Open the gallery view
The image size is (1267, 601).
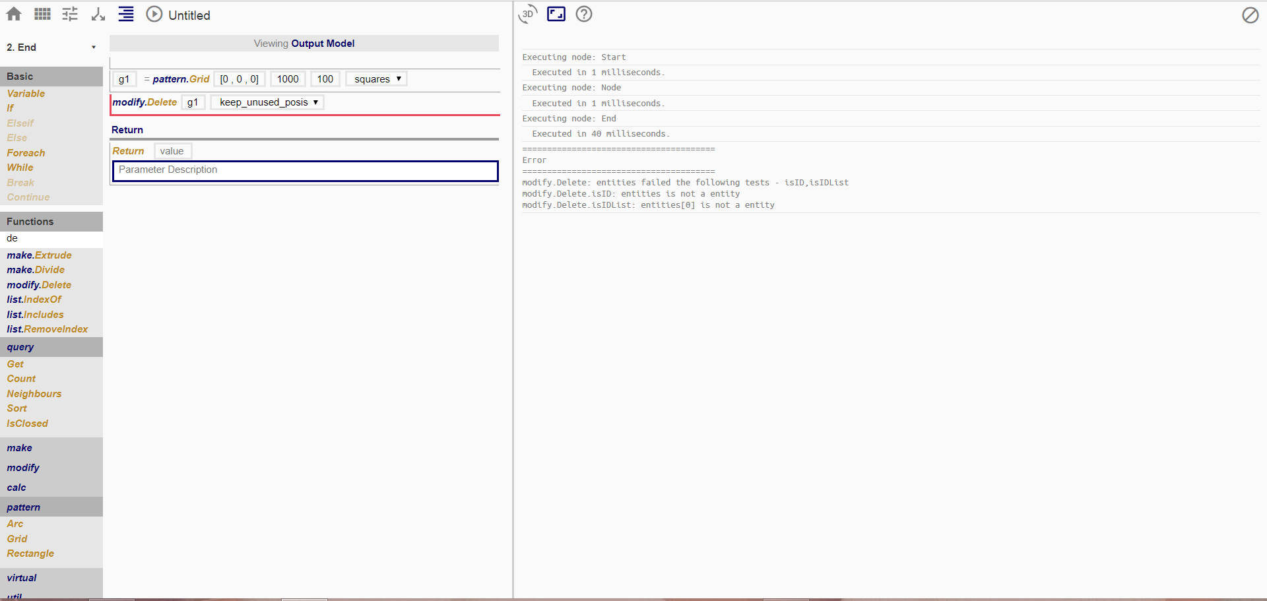coord(42,14)
